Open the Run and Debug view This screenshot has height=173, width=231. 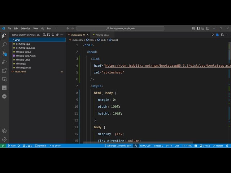point(4,62)
